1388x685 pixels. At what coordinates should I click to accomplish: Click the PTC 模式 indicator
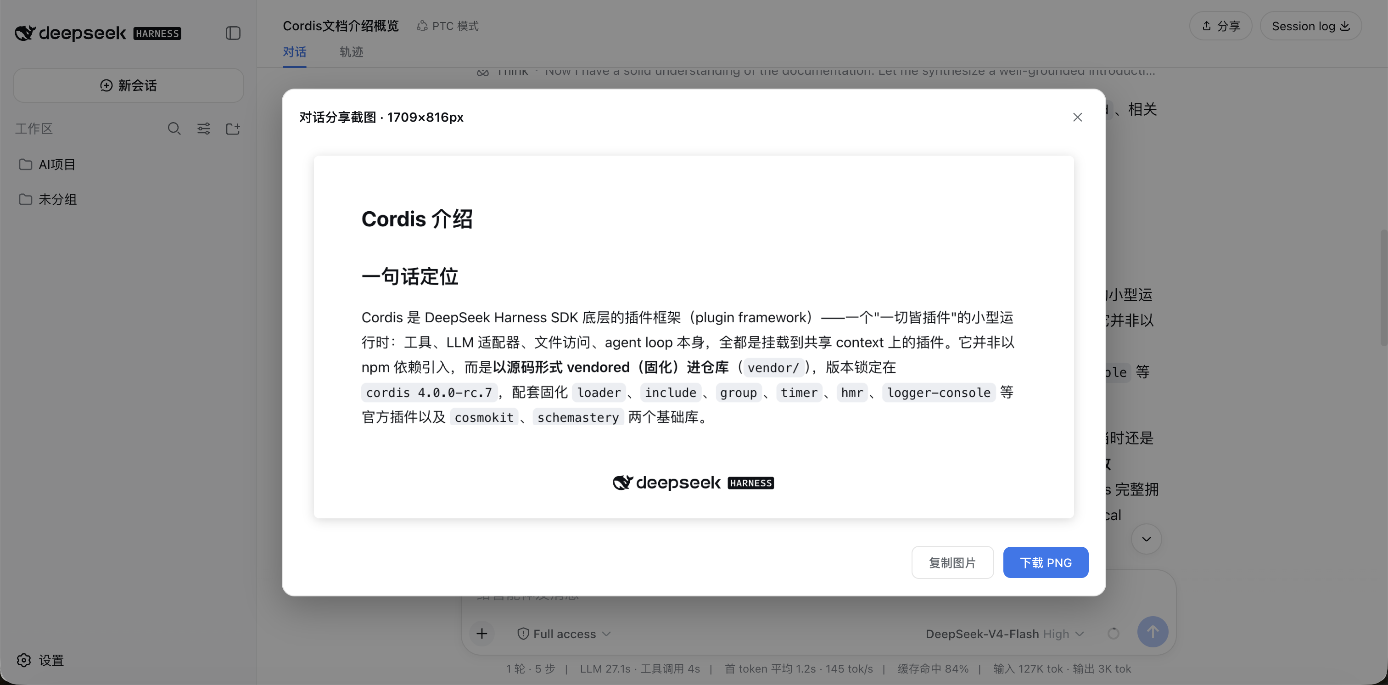point(448,26)
